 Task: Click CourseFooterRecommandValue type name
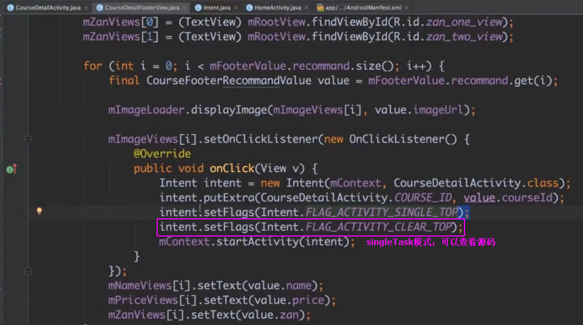(x=228, y=80)
